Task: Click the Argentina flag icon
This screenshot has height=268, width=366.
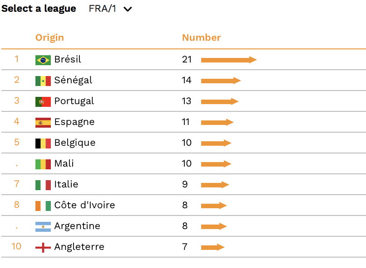Action: [x=43, y=227]
